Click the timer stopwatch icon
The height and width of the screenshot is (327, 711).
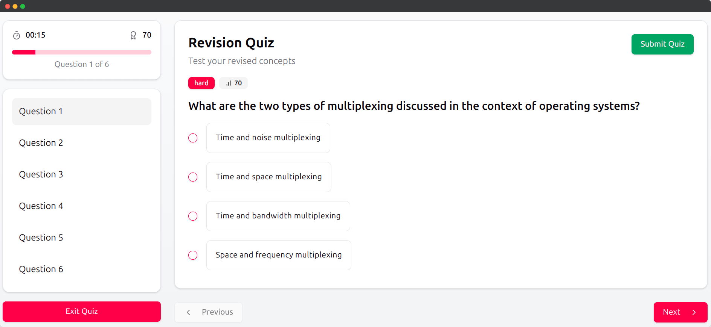point(17,35)
